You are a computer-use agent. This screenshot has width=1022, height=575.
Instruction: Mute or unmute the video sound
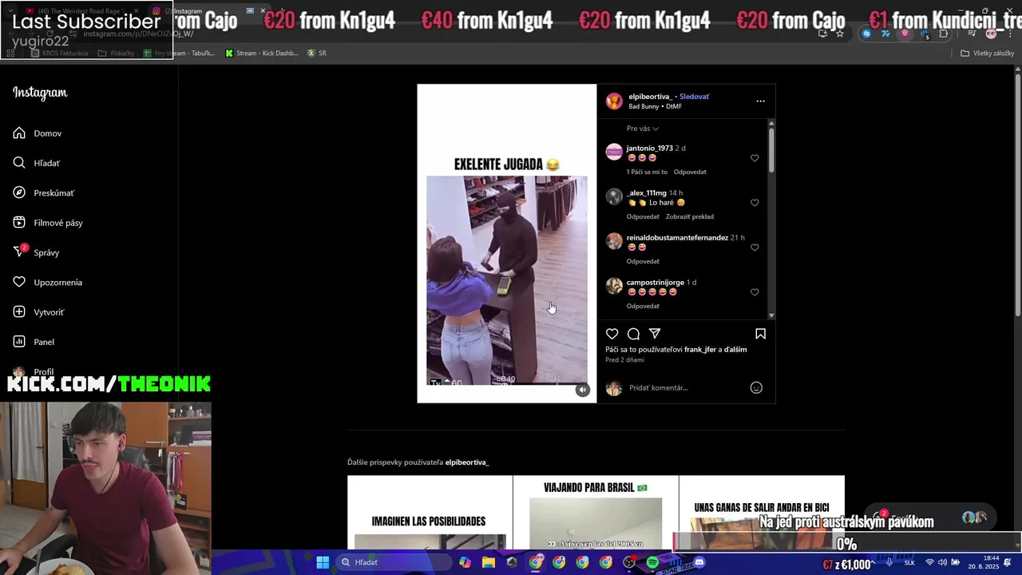tap(583, 390)
